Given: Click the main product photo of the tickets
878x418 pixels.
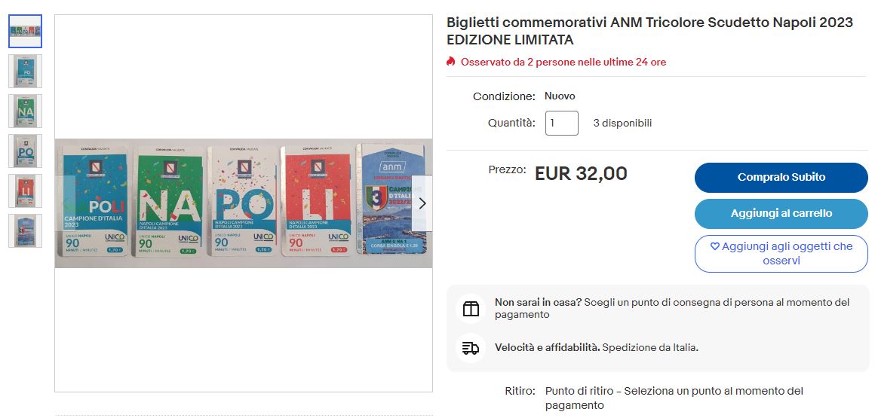Looking at the screenshot, I should tap(243, 203).
